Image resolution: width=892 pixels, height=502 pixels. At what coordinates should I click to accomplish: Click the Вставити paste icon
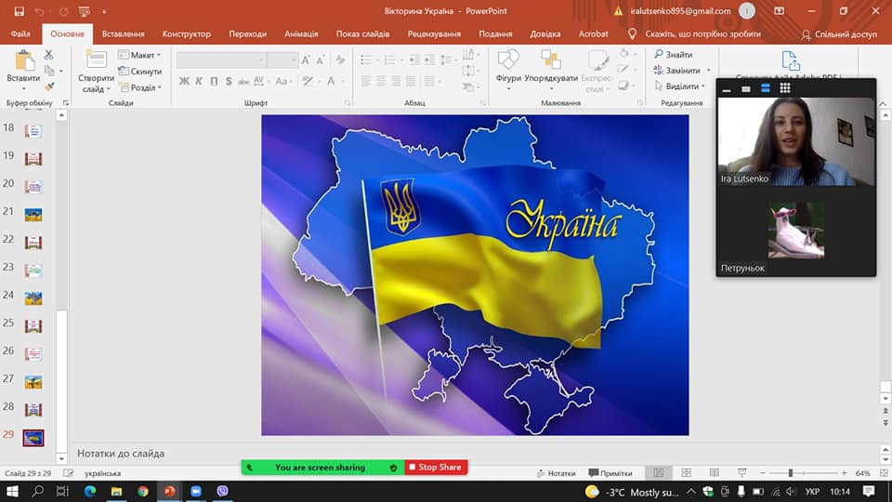tap(23, 61)
